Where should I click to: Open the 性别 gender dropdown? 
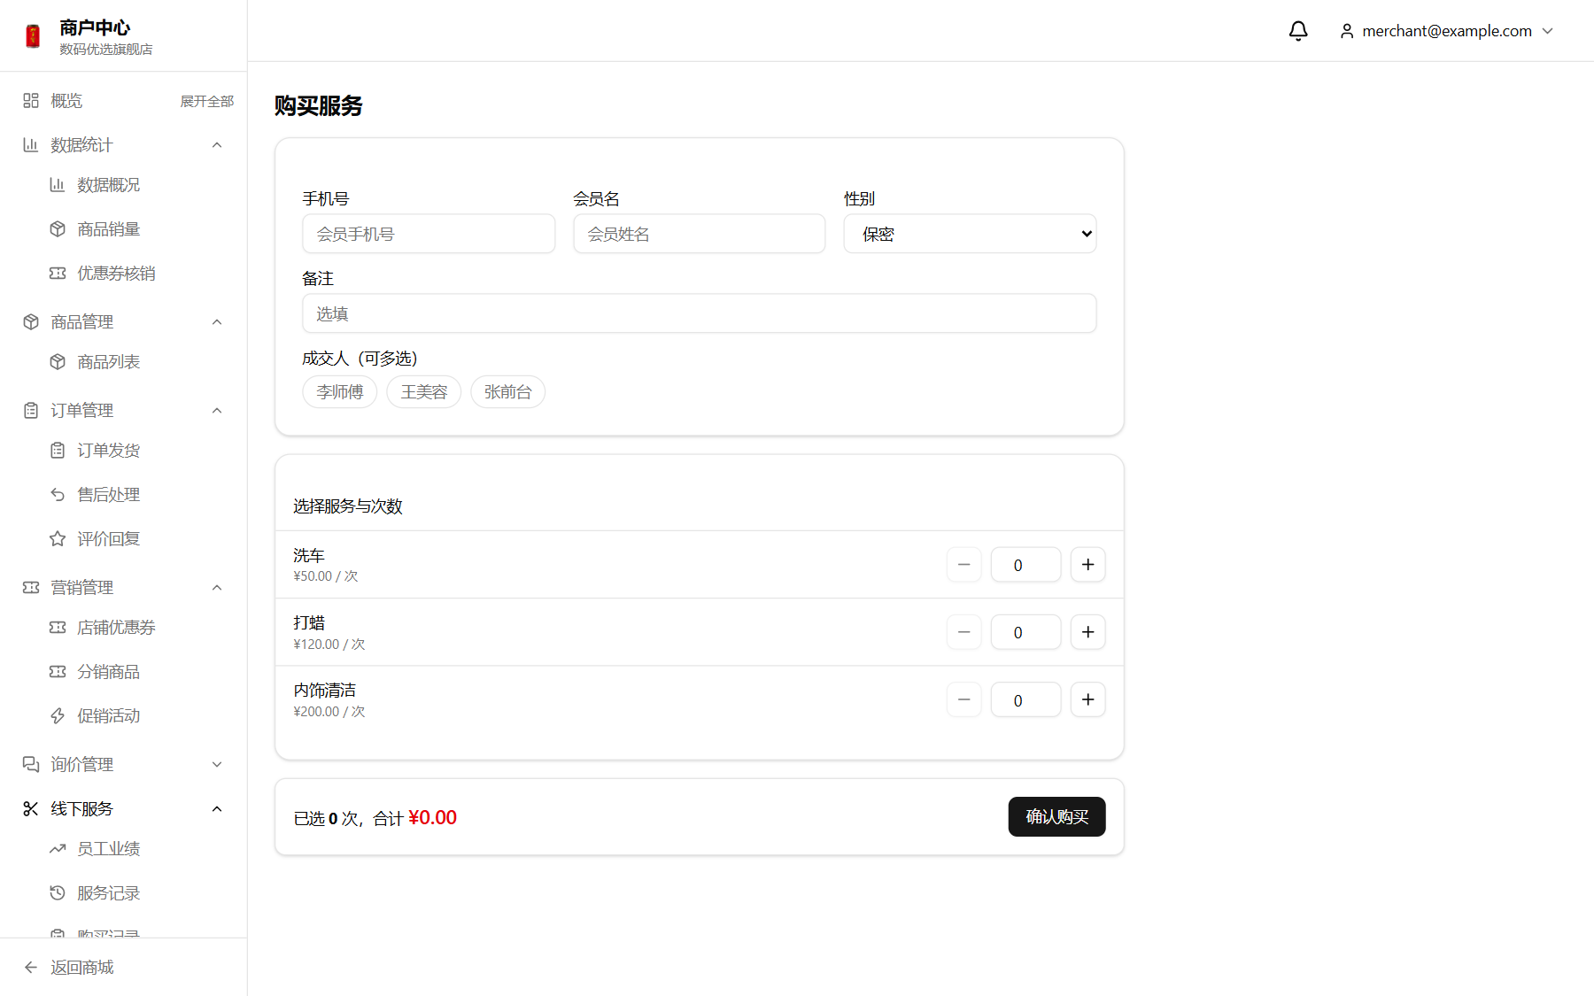pos(970,234)
